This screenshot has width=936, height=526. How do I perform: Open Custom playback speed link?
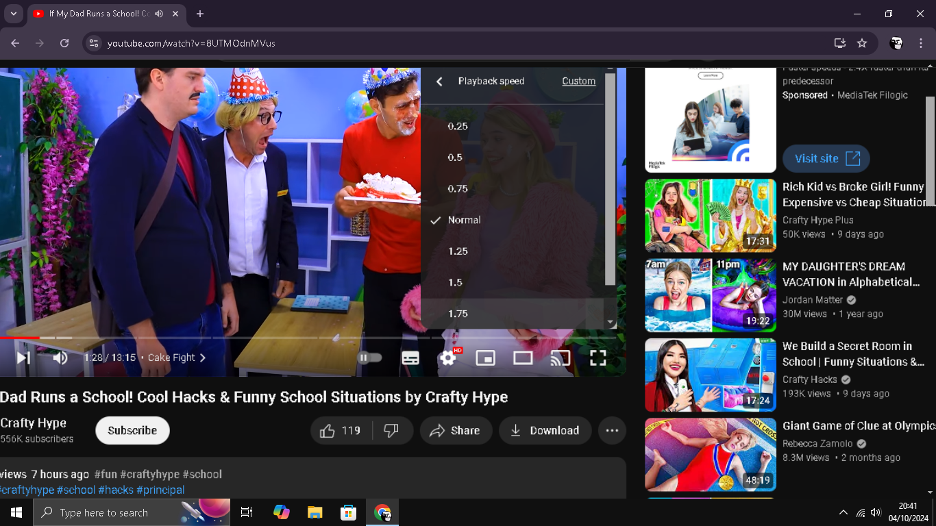point(578,81)
